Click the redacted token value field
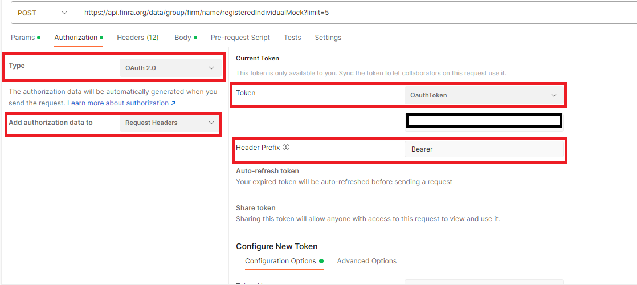This screenshot has width=637, height=285. click(x=484, y=121)
